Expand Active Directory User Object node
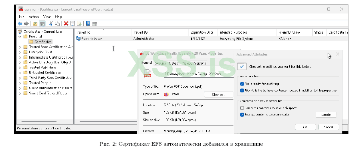The image size is (363, 153). point(20,62)
